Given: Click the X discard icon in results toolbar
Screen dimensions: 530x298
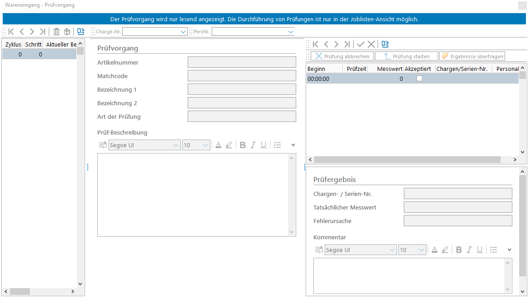Looking at the screenshot, I should click(371, 44).
